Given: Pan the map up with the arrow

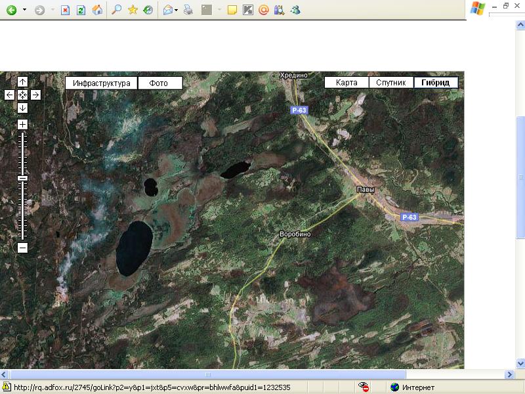Looking at the screenshot, I should click(22, 82).
